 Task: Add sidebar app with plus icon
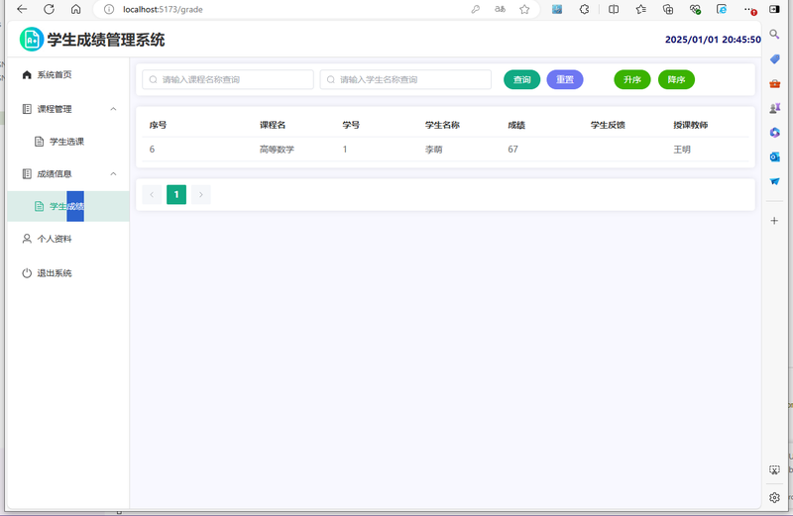coord(774,221)
